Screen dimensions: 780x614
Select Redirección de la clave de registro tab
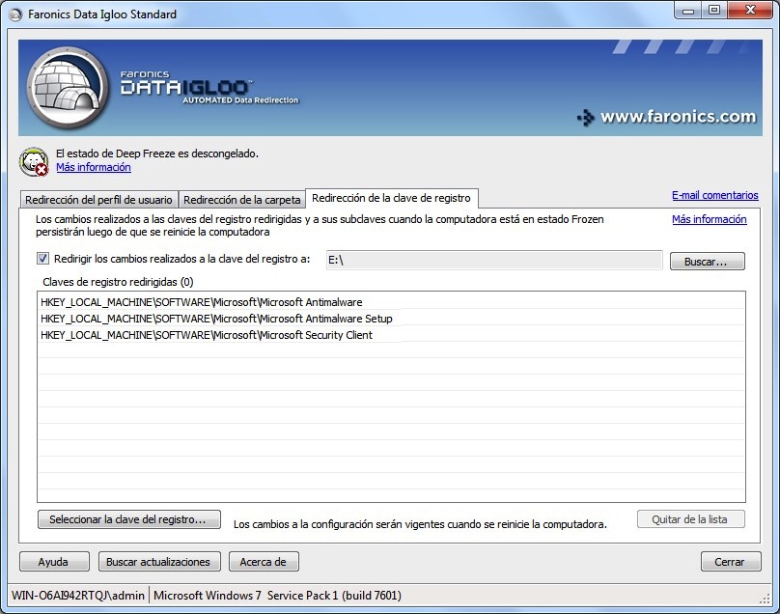pos(392,198)
